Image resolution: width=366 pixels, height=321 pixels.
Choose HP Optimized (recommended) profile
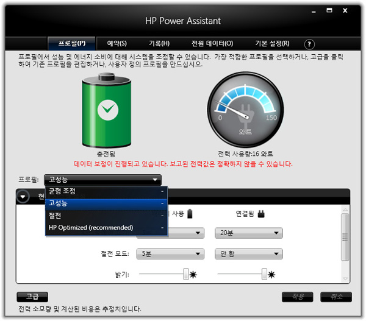point(106,228)
